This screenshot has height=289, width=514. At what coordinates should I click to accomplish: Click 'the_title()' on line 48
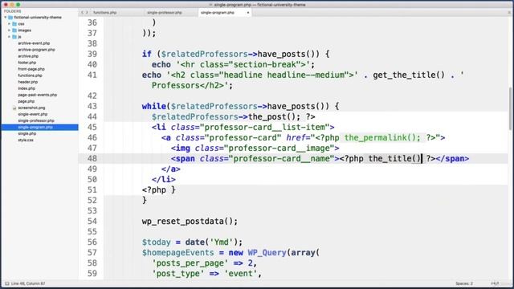click(x=394, y=159)
